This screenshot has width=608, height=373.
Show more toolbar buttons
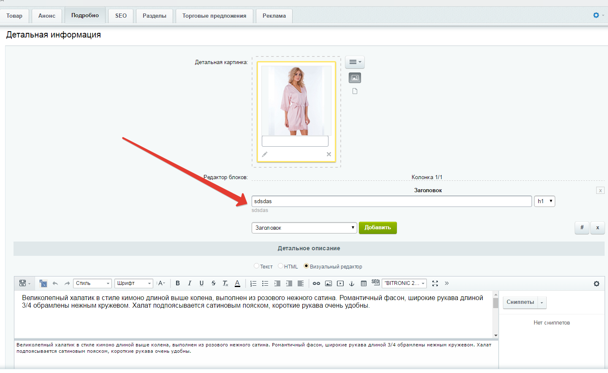[x=447, y=283]
